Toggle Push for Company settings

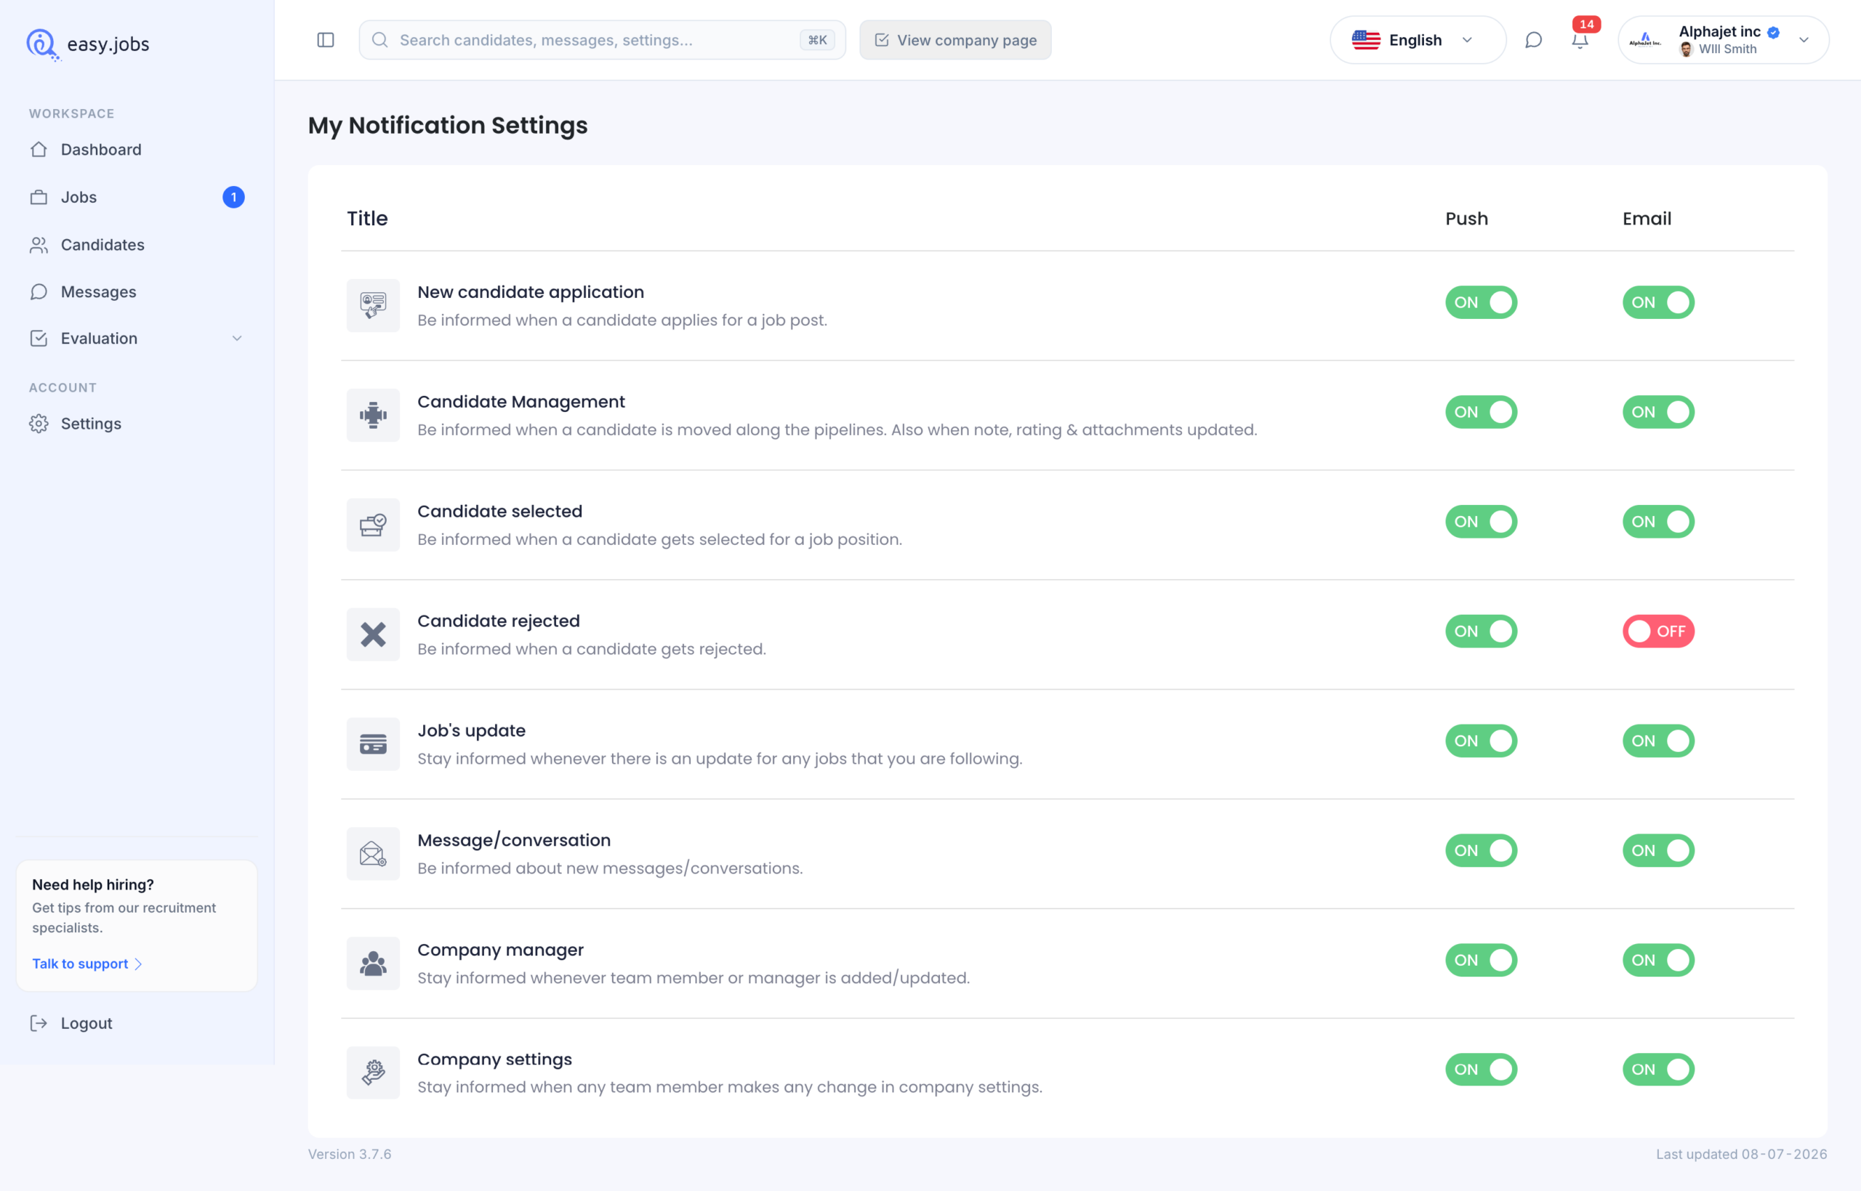[x=1482, y=1070]
